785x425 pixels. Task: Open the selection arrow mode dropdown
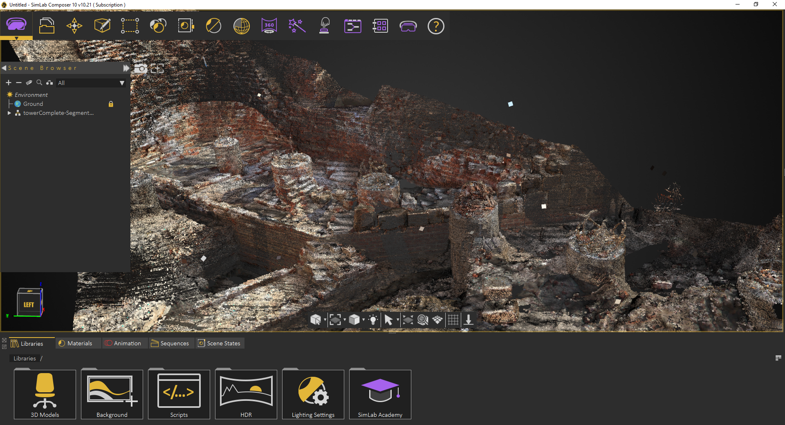coord(397,320)
